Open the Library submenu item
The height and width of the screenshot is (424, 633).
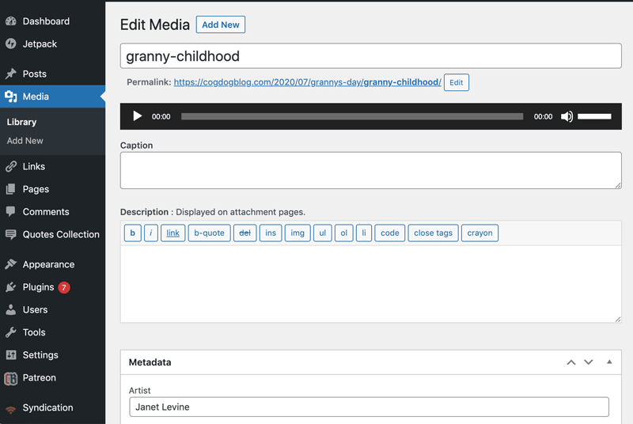(22, 122)
